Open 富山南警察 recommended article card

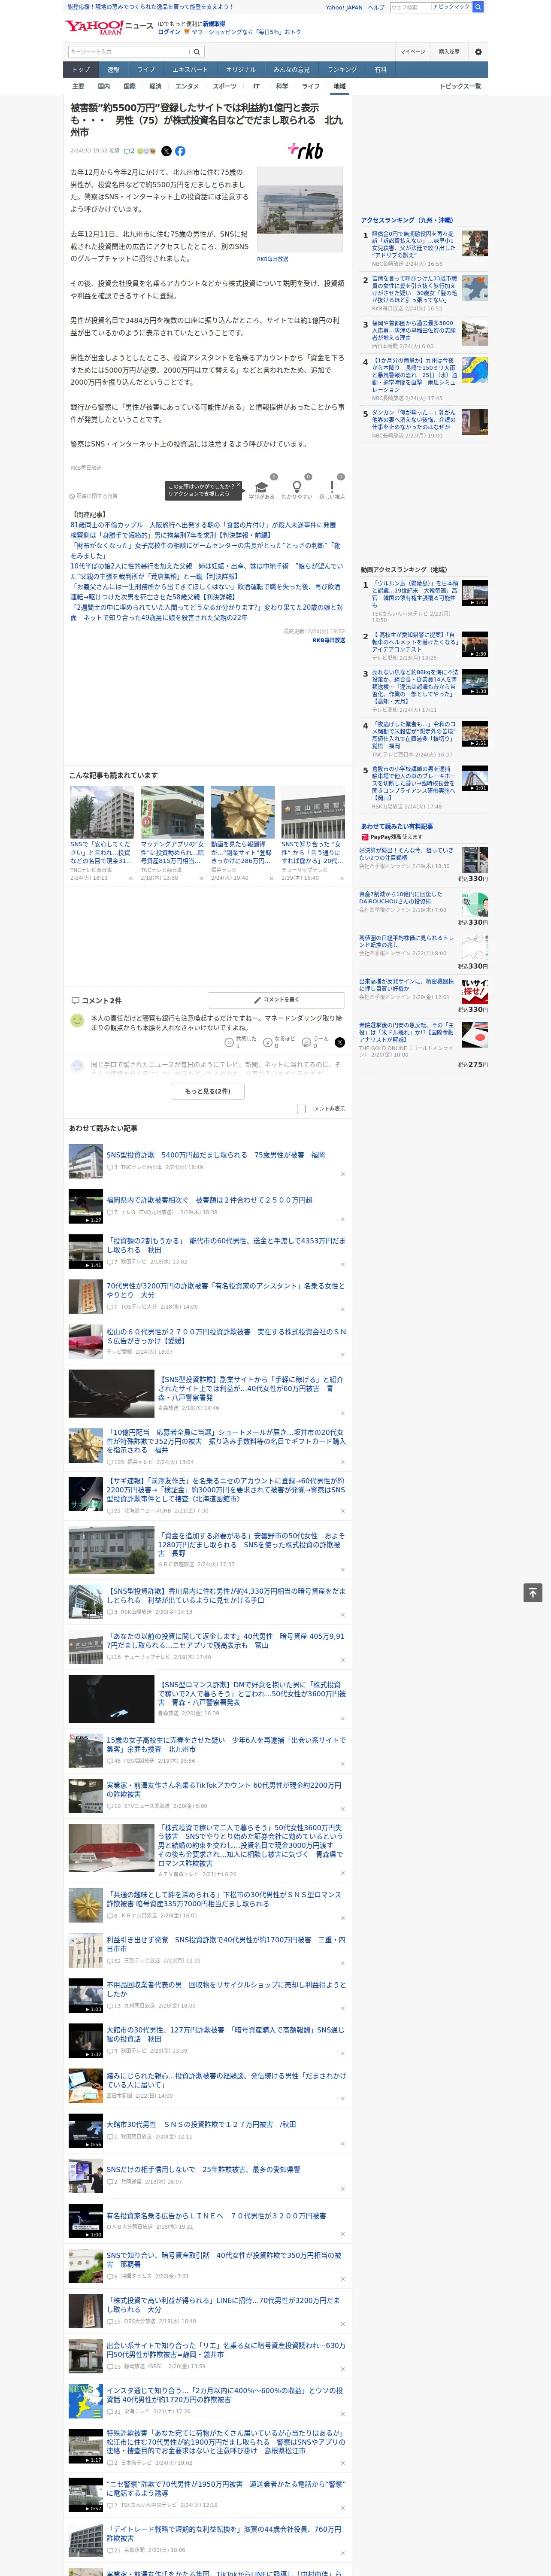[313, 833]
